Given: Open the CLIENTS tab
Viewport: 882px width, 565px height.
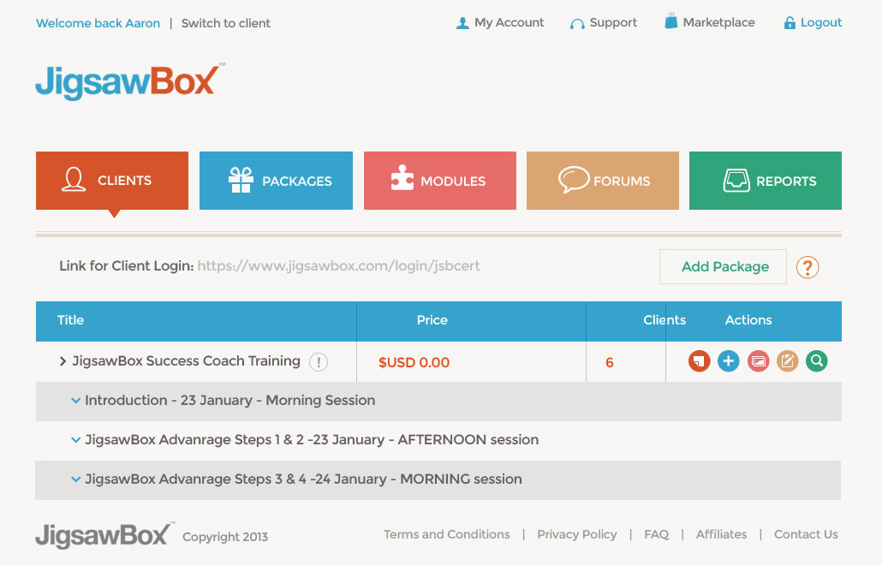Looking at the screenshot, I should click(112, 181).
